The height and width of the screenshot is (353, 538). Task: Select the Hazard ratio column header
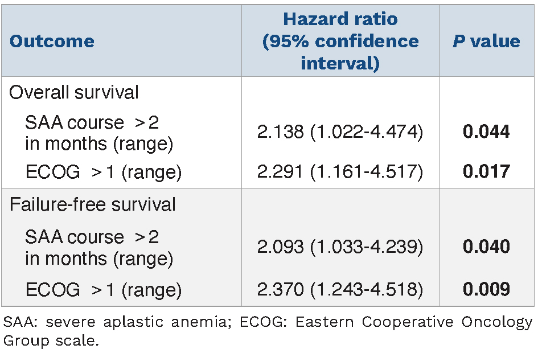pos(340,41)
